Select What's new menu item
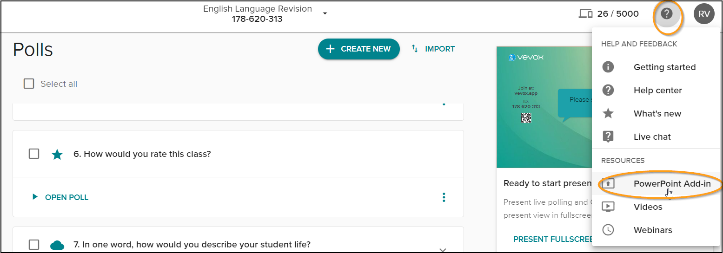The image size is (723, 253). tap(657, 113)
